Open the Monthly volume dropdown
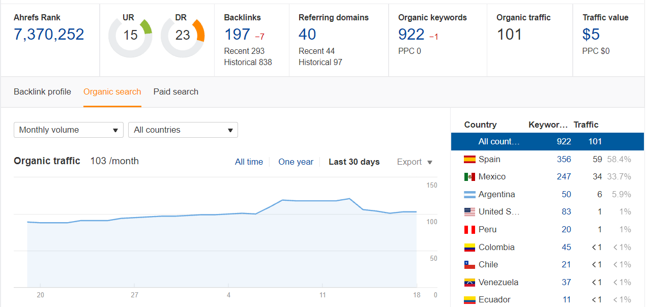 (x=69, y=130)
